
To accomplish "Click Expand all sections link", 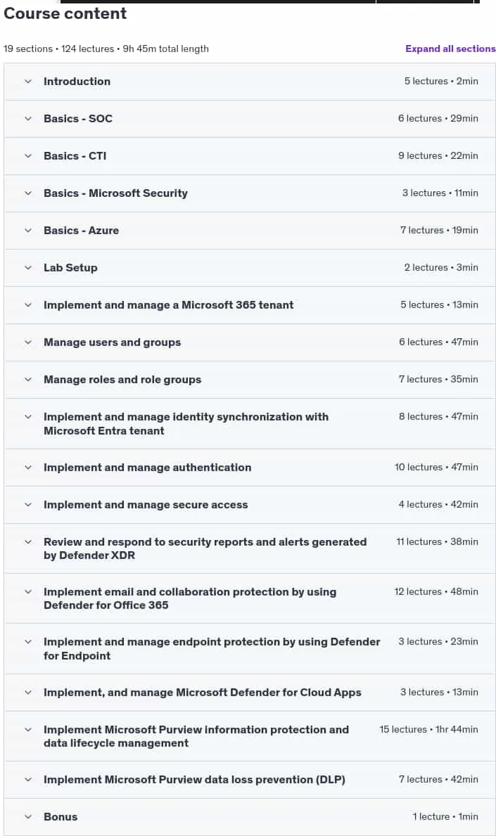I will pos(450,49).
